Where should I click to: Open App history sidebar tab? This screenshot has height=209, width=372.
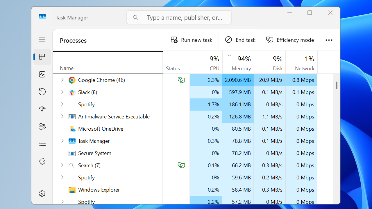click(x=42, y=92)
